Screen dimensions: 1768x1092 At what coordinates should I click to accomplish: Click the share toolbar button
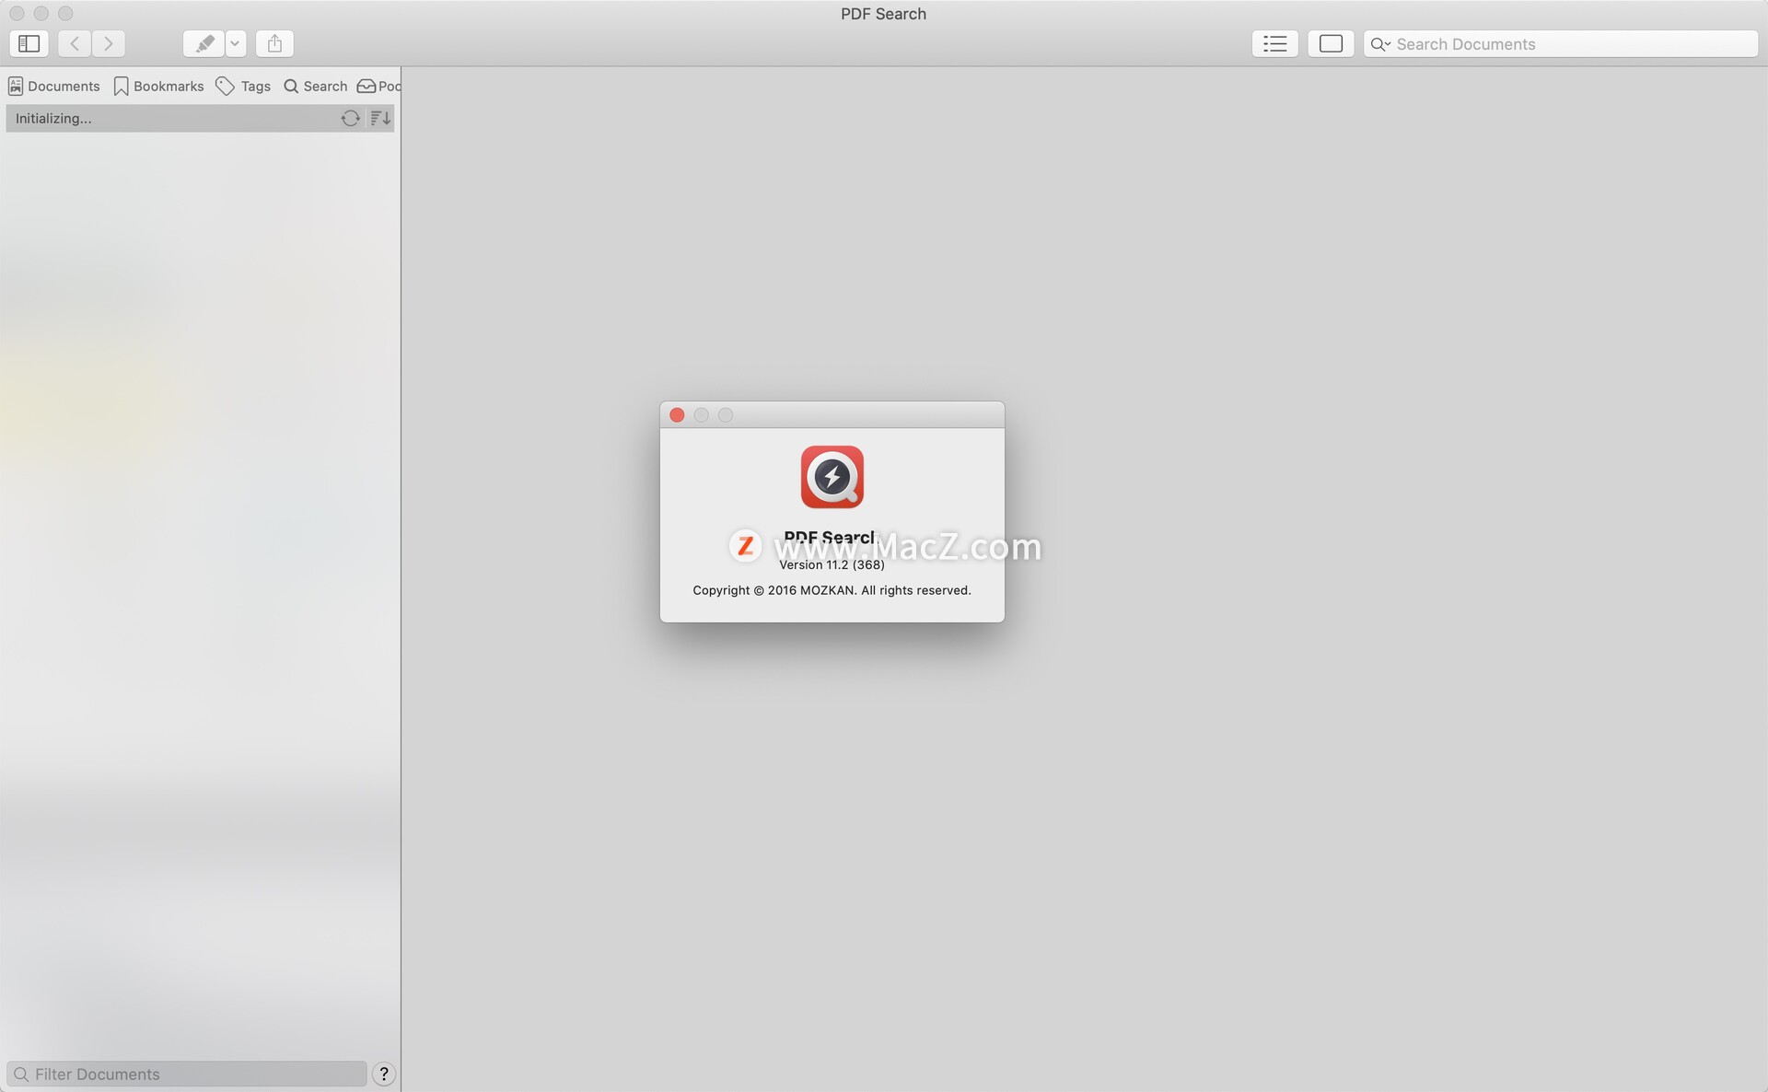(274, 43)
